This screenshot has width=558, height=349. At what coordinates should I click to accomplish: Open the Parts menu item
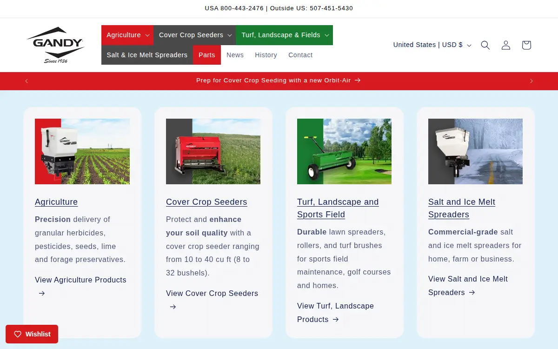207,55
